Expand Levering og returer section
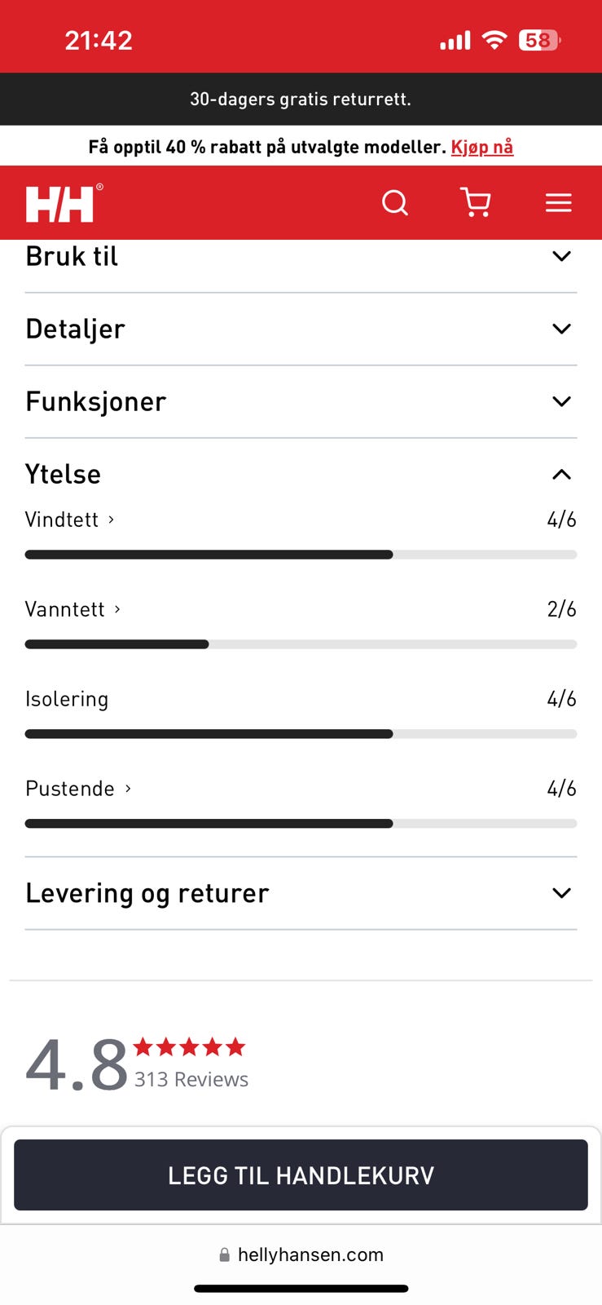 point(561,893)
